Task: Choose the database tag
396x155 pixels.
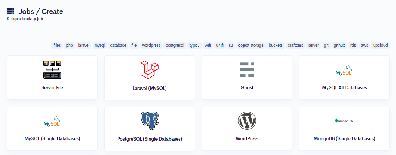Action: point(118,46)
